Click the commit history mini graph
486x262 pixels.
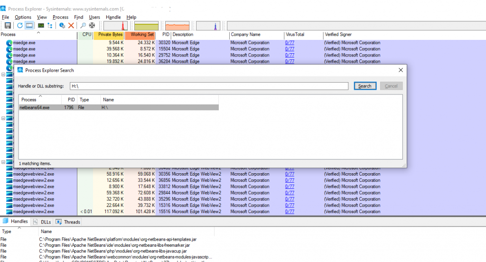(x=146, y=26)
